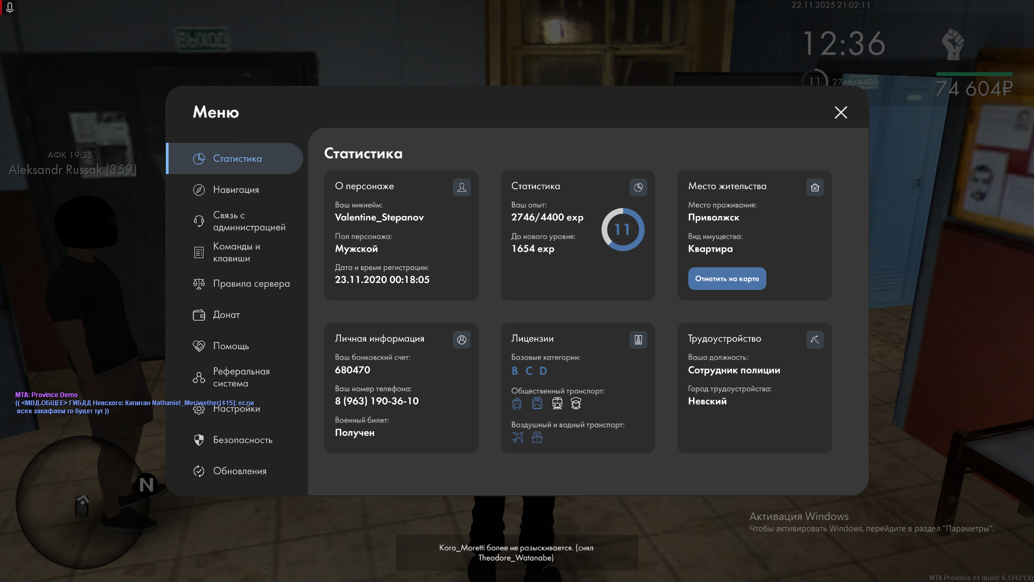Click the pickaxe icon in the Трудоустройство card
This screenshot has width=1034, height=582.
click(x=815, y=339)
